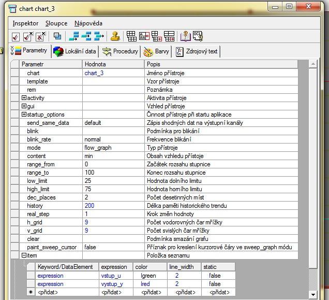Click the yellow rubber stamp icon
Image resolution: width=329 pixels, height=300 pixels.
115,36
